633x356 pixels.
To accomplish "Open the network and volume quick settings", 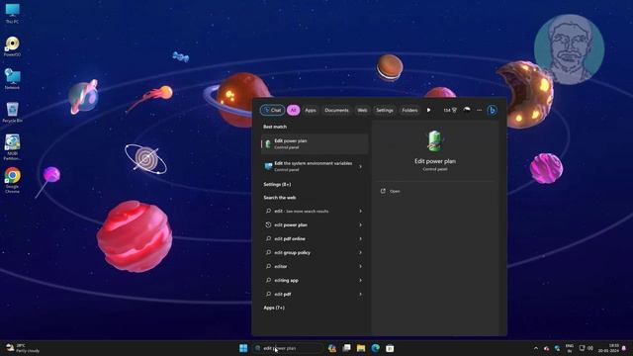I will tap(587, 348).
